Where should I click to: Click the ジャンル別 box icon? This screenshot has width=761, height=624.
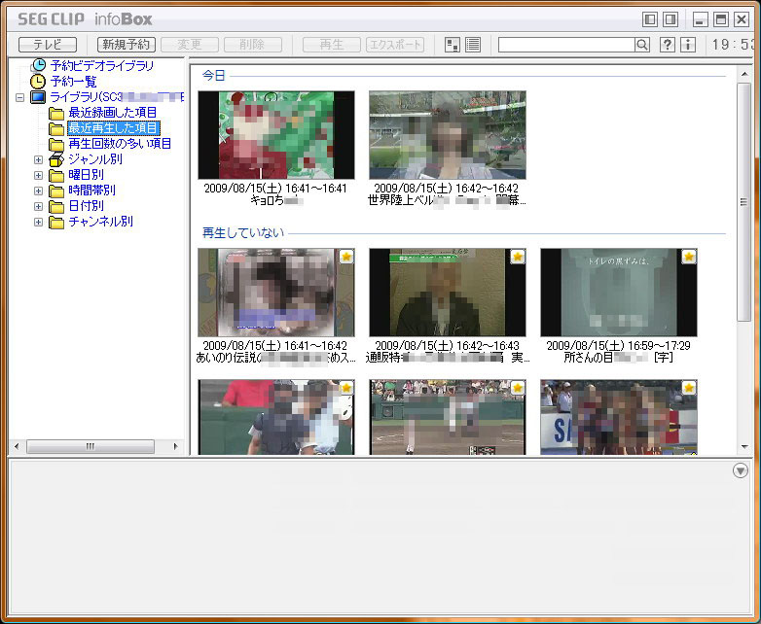56,159
